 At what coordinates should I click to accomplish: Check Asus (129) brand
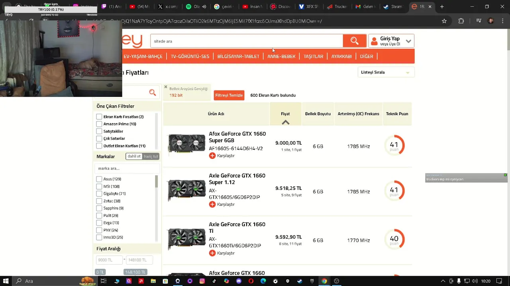(x=99, y=179)
